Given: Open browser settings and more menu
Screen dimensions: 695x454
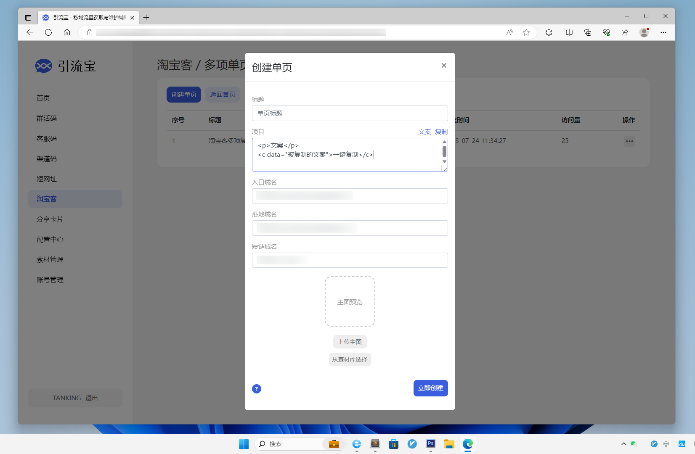Looking at the screenshot, I should point(663,32).
